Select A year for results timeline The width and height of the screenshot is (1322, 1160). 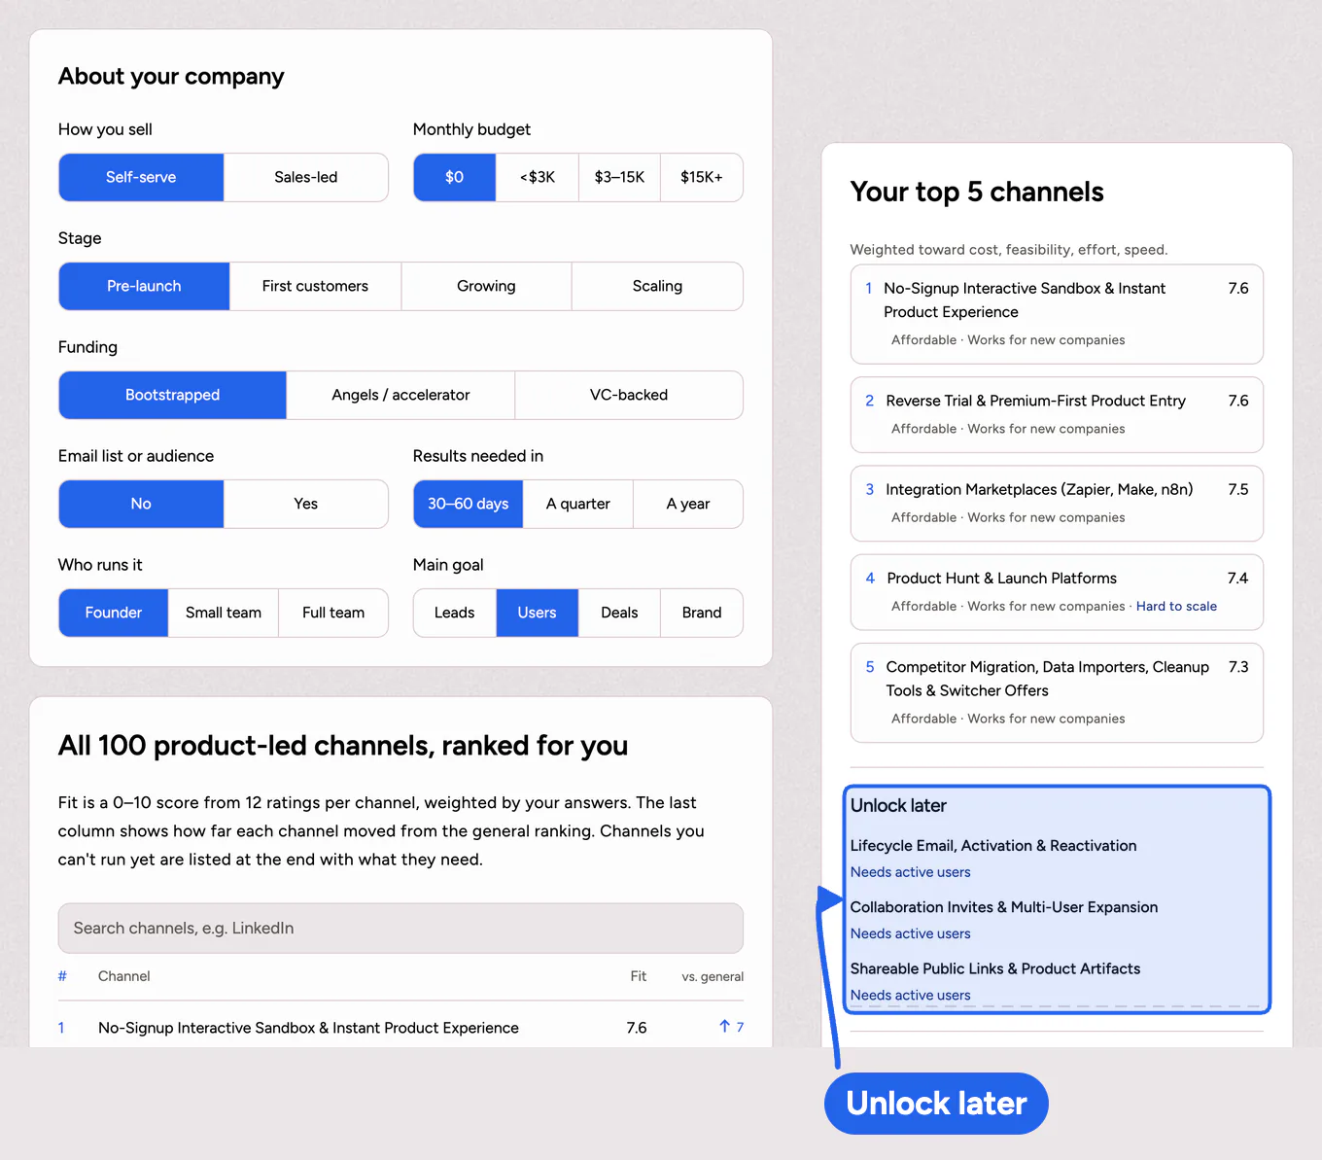tap(688, 504)
